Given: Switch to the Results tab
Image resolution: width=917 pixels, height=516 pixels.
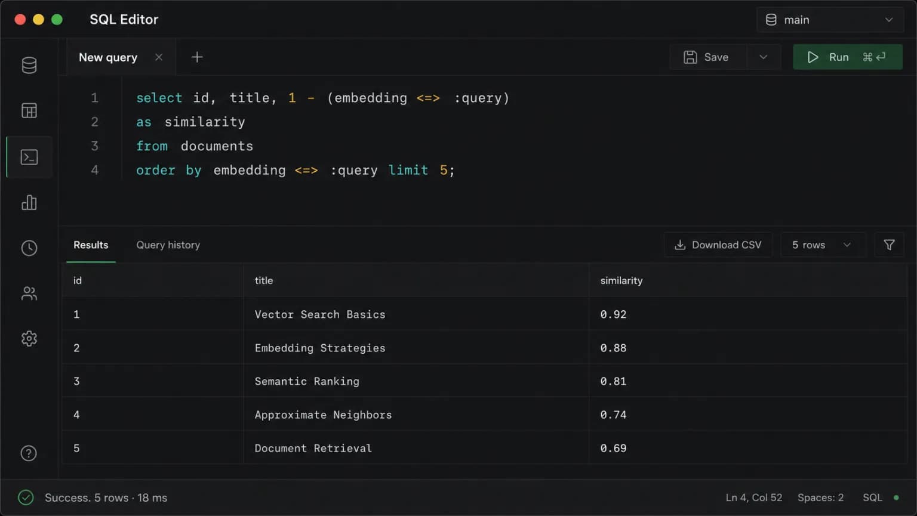Looking at the screenshot, I should 91,245.
